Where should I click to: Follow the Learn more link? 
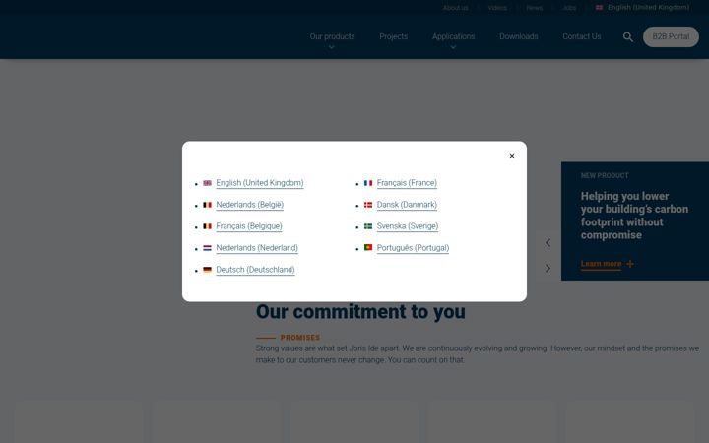click(601, 264)
